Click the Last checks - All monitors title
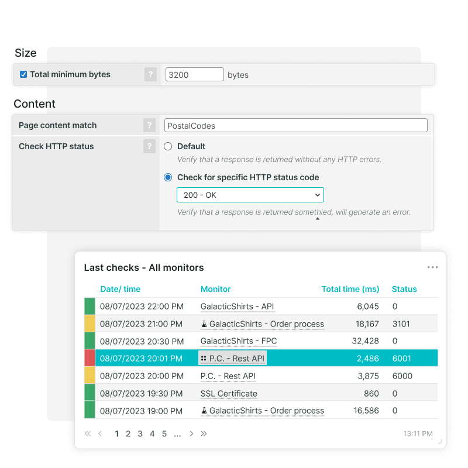This screenshot has height=468, width=468. click(x=144, y=267)
